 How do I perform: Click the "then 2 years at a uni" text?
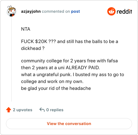pyautogui.click(x=43, y=67)
